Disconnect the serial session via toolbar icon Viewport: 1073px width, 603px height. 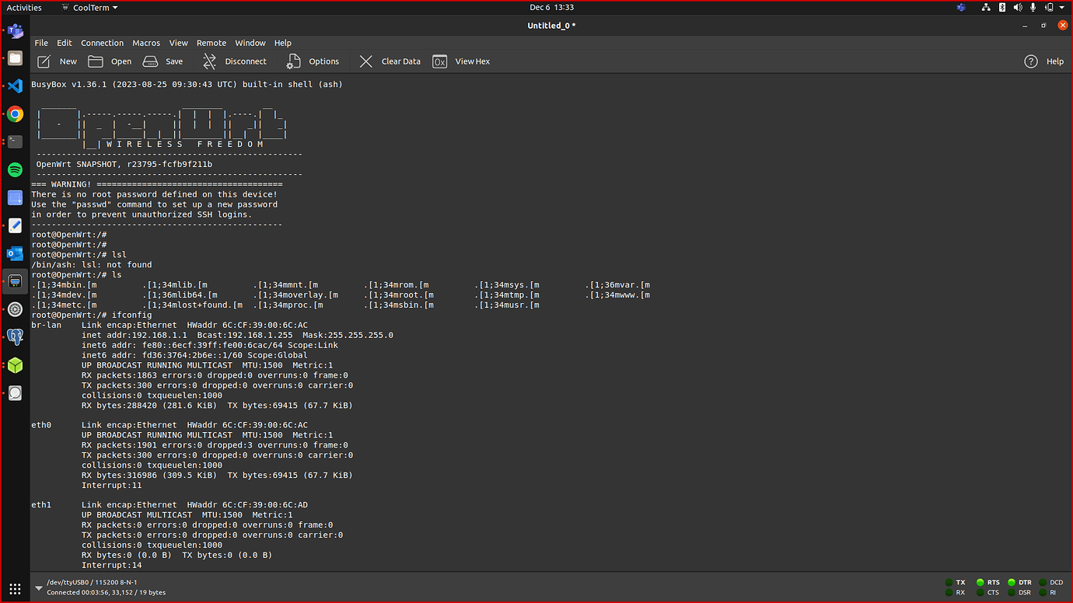point(209,61)
